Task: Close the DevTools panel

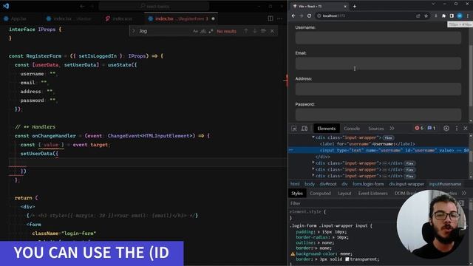Action: pyautogui.click(x=466, y=129)
